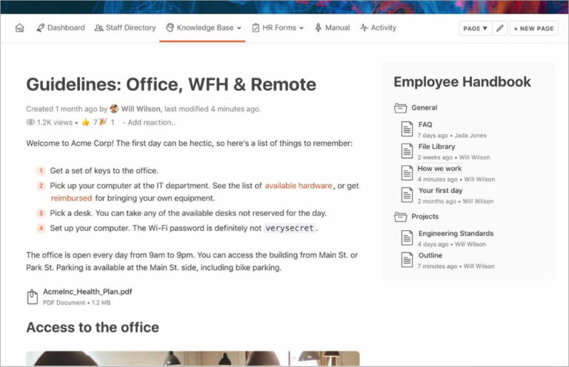
Task: Go to the home icon
Action: [x=19, y=28]
